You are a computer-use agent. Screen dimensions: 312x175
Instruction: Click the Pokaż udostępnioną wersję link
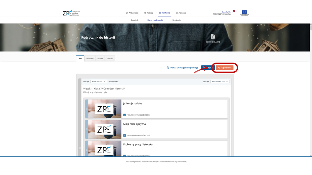click(182, 68)
